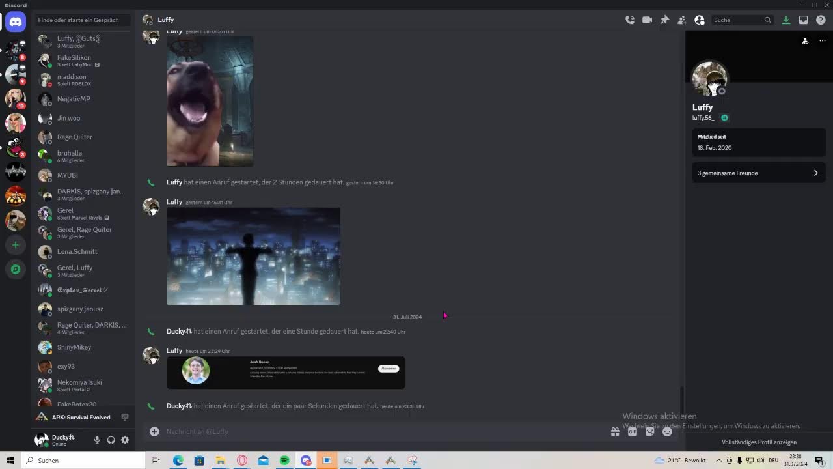Image resolution: width=833 pixels, height=469 pixels.
Task: Click the screen icon beside ARK: Survival Evolved
Action: 124,417
